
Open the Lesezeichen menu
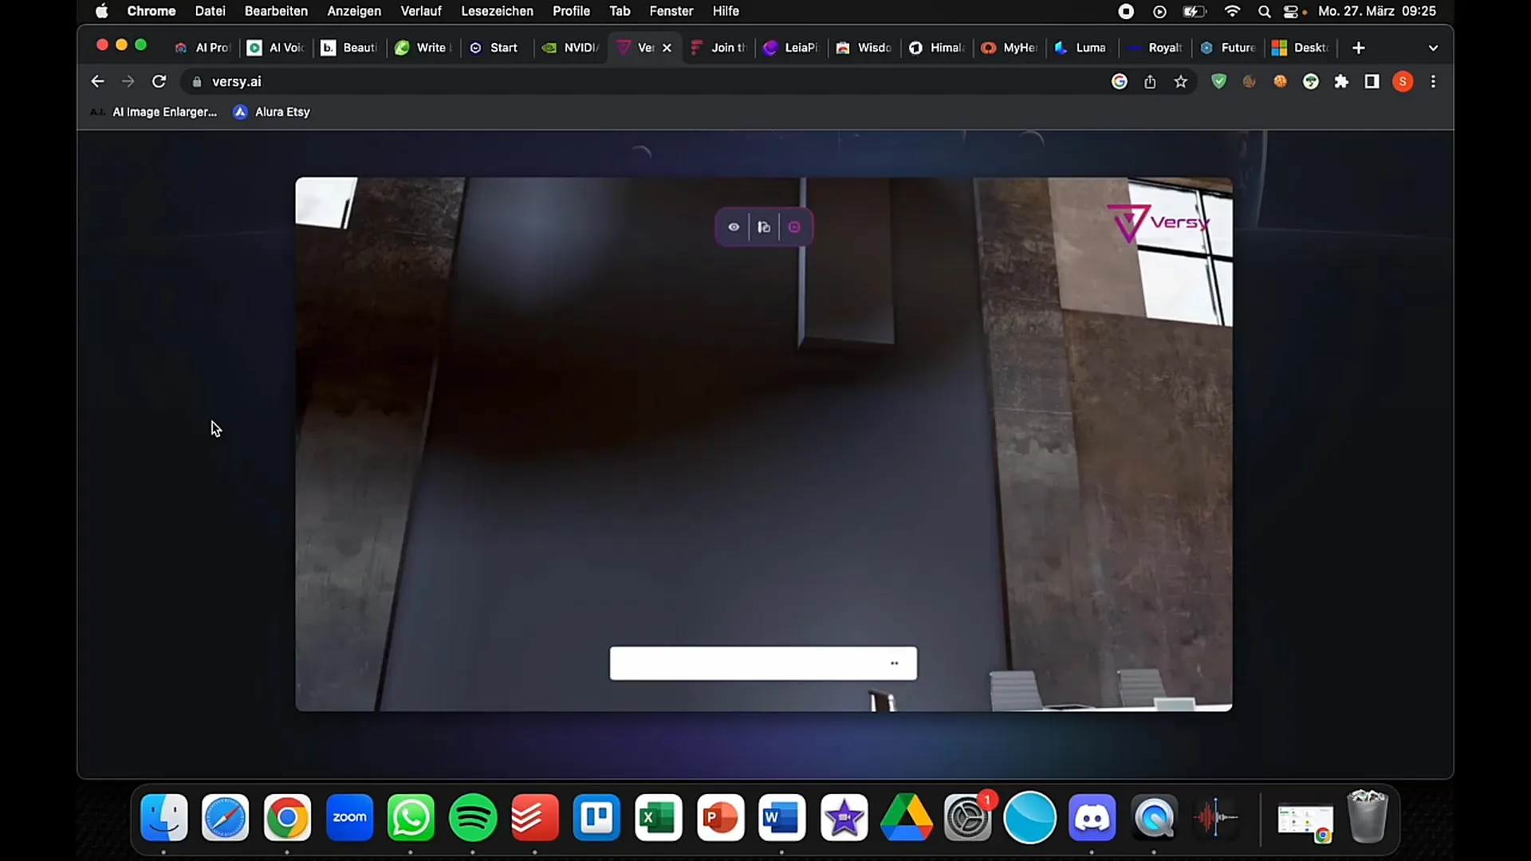click(x=497, y=11)
